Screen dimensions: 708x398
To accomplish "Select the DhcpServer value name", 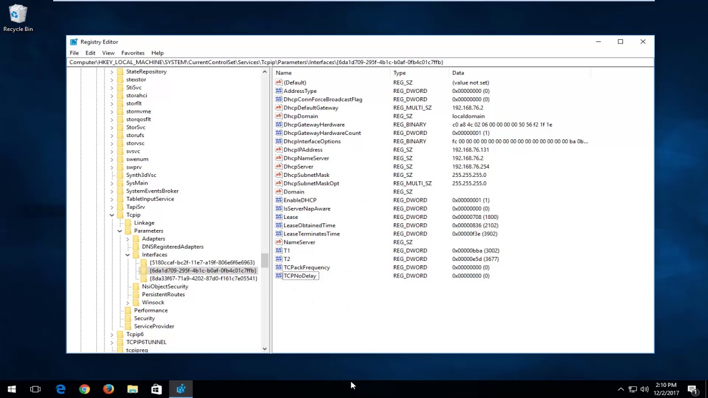I will pyautogui.click(x=298, y=166).
